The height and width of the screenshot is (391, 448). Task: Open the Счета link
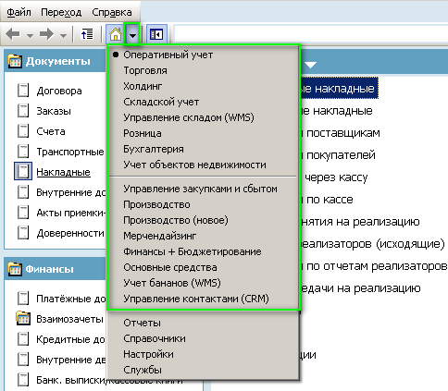(x=51, y=131)
